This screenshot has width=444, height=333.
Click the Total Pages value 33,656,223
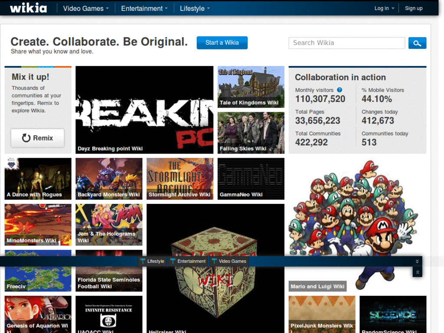click(318, 121)
